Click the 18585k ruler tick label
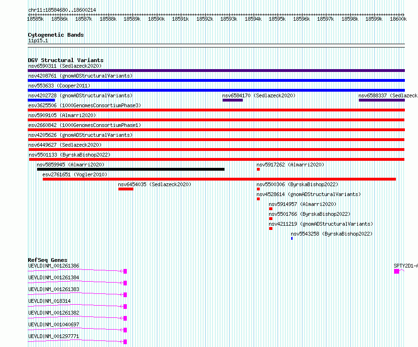 click(x=35, y=19)
